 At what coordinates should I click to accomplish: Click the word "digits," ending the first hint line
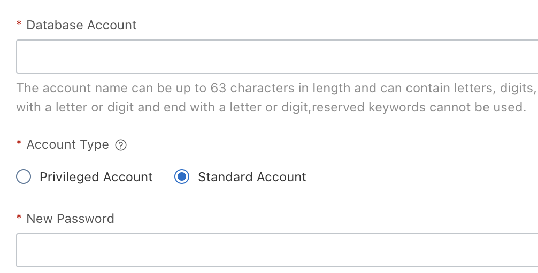(x=518, y=88)
